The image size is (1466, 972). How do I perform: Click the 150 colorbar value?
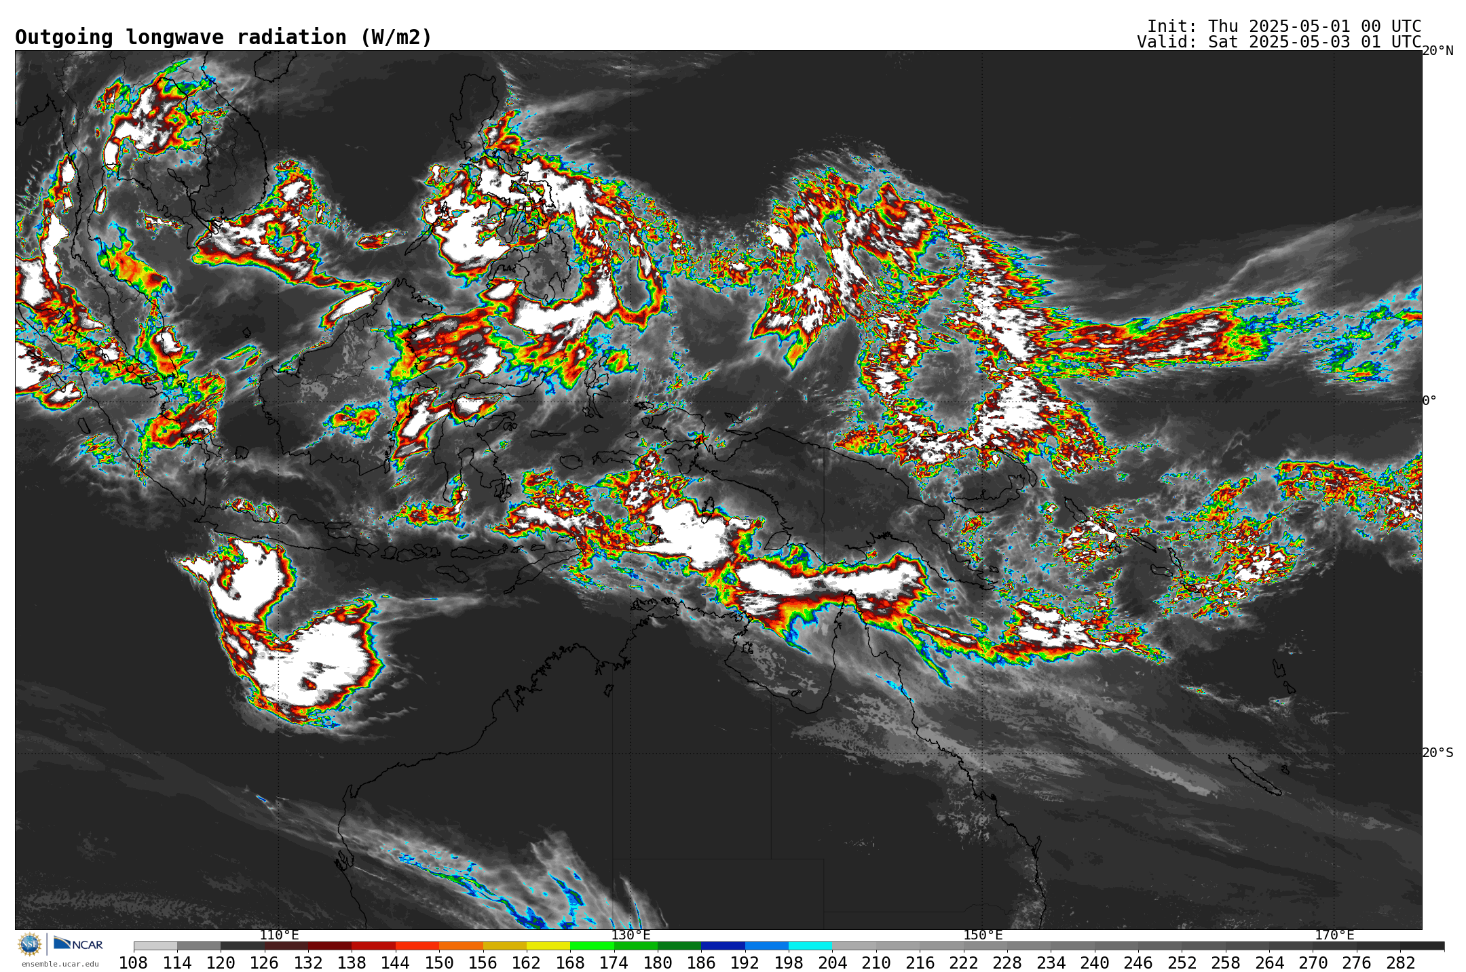pyautogui.click(x=439, y=963)
